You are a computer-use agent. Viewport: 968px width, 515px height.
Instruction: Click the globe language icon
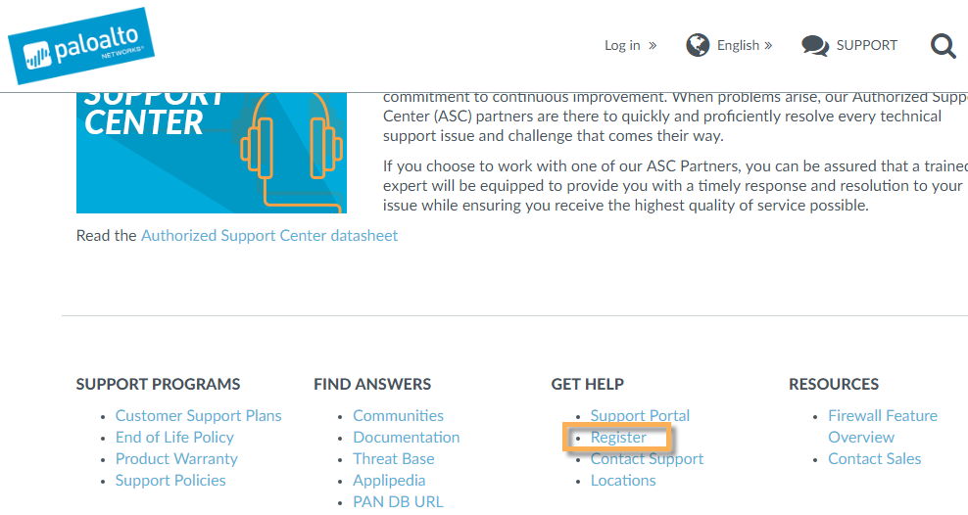(698, 46)
